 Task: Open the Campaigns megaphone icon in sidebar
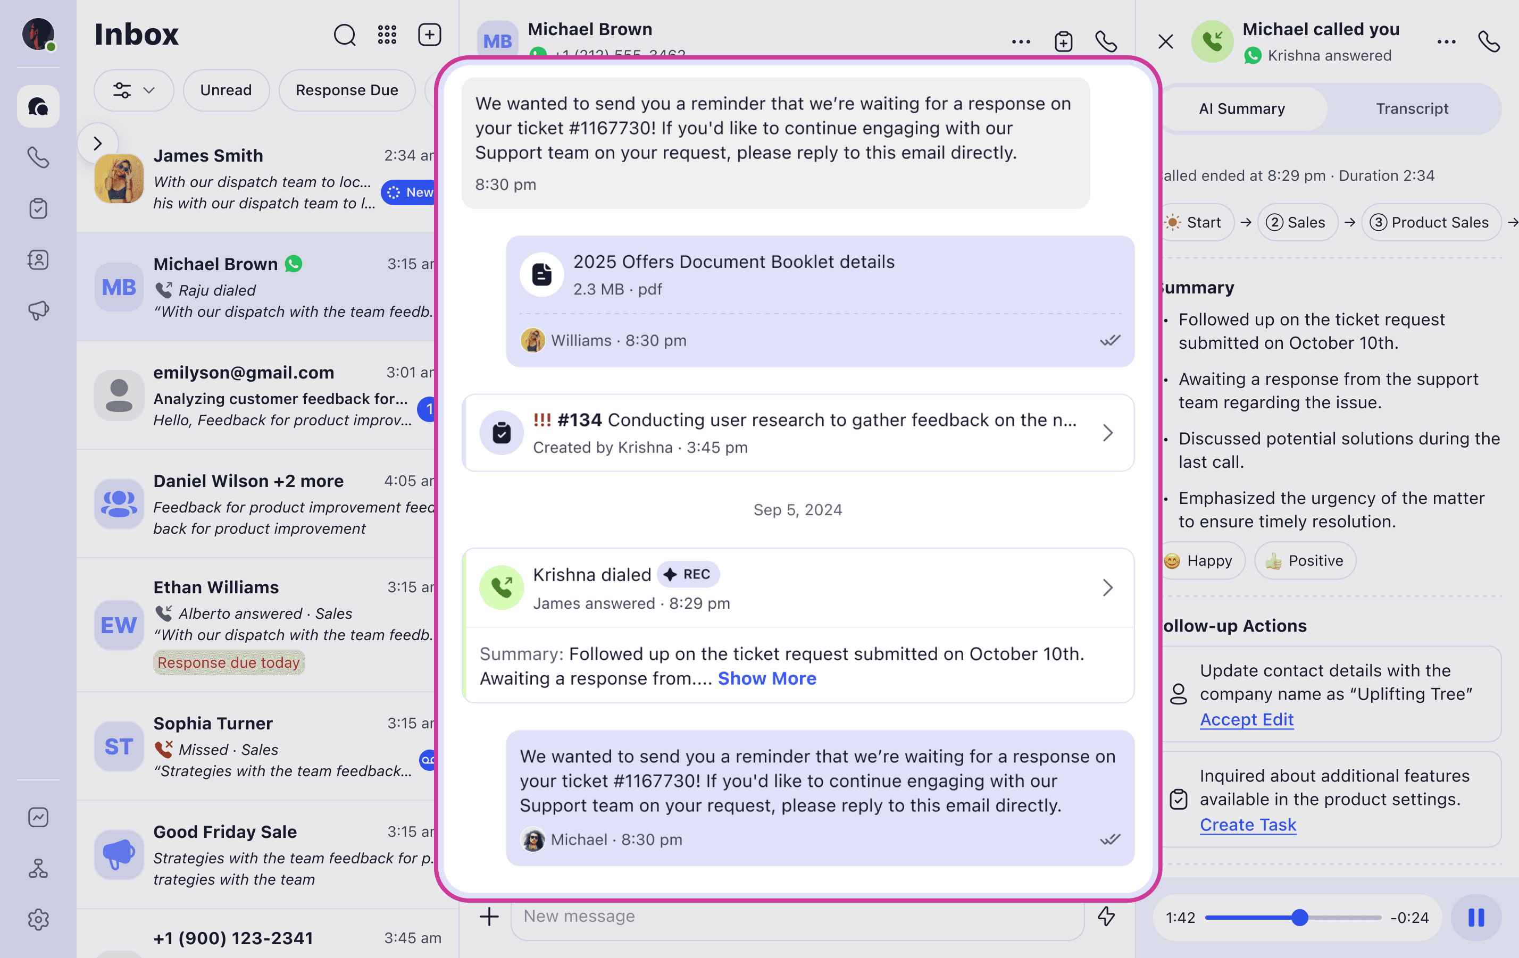tap(38, 310)
